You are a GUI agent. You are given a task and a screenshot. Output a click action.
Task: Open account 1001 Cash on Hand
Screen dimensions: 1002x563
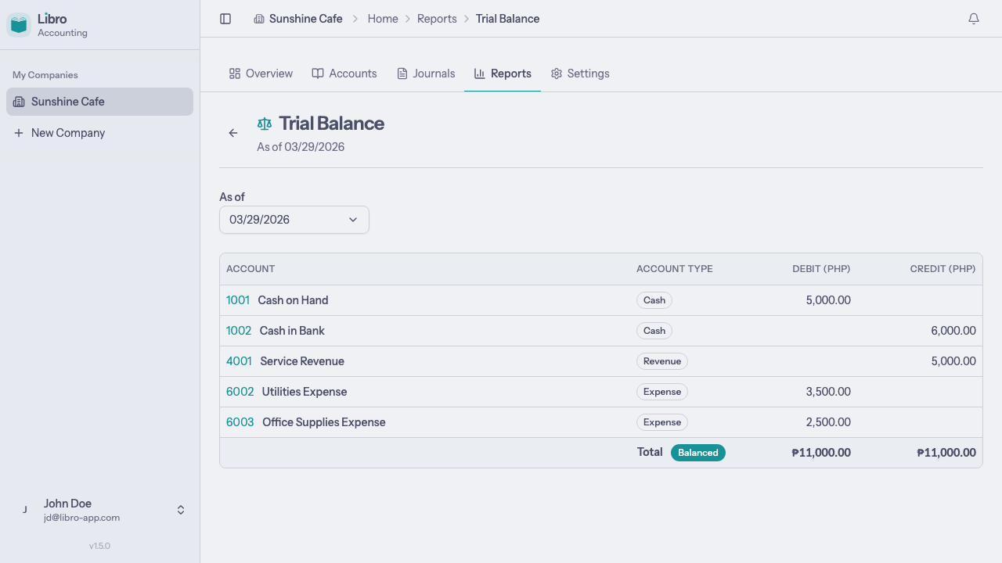[238, 299]
